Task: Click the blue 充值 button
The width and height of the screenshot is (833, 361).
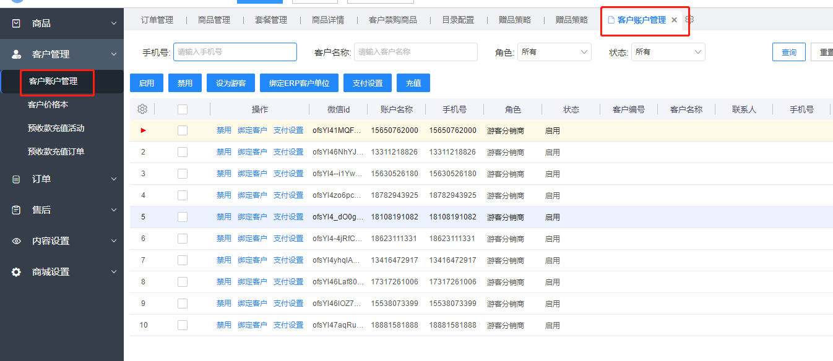Action: pos(413,83)
